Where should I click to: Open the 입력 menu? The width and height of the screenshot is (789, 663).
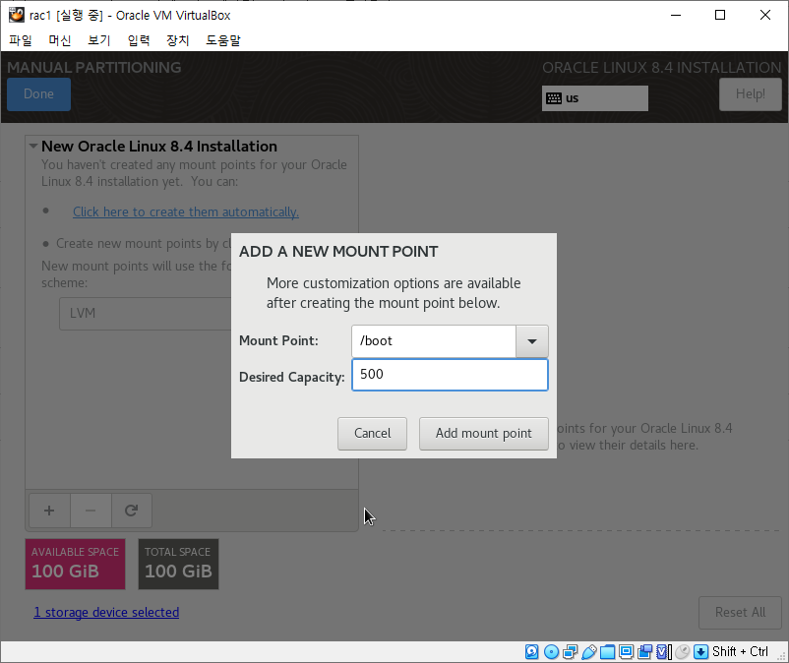point(139,40)
